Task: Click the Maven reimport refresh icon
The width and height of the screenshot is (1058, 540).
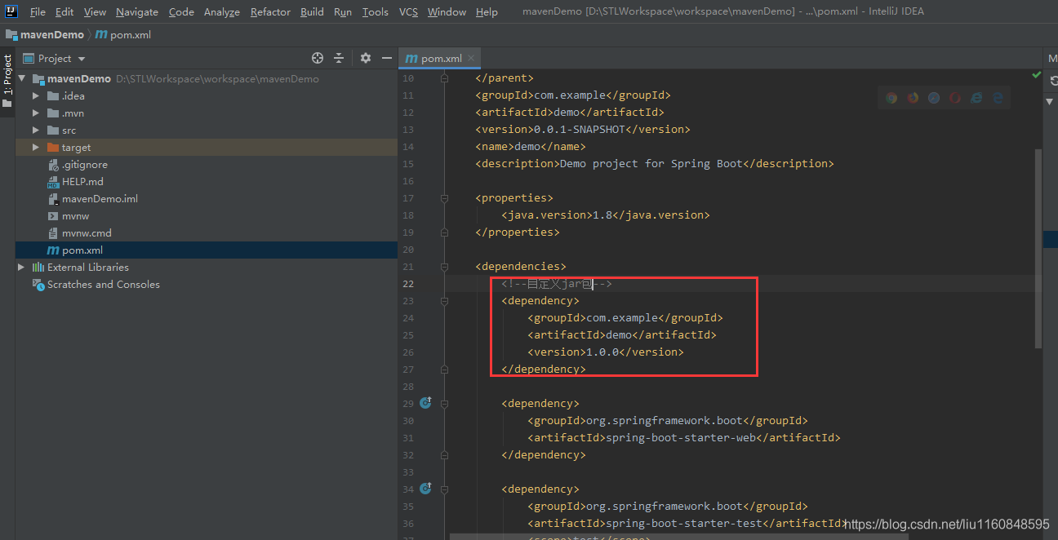Action: [x=1053, y=80]
